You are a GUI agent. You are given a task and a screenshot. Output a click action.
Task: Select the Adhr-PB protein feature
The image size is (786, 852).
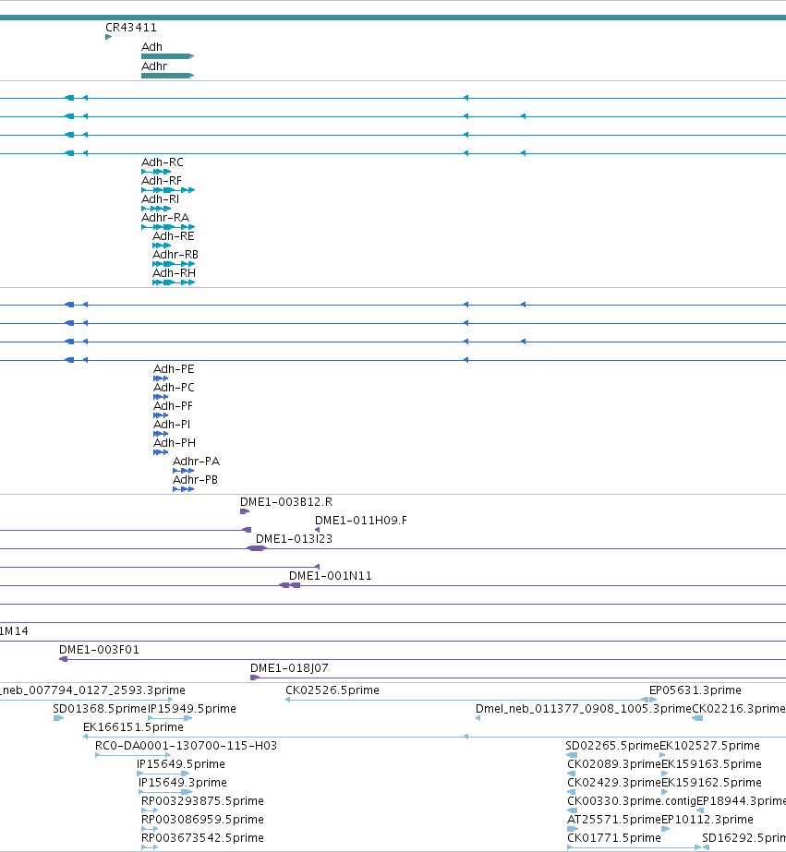coord(183,489)
